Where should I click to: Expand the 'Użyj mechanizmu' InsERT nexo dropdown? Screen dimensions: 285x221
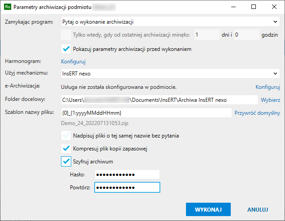[x=170, y=73]
